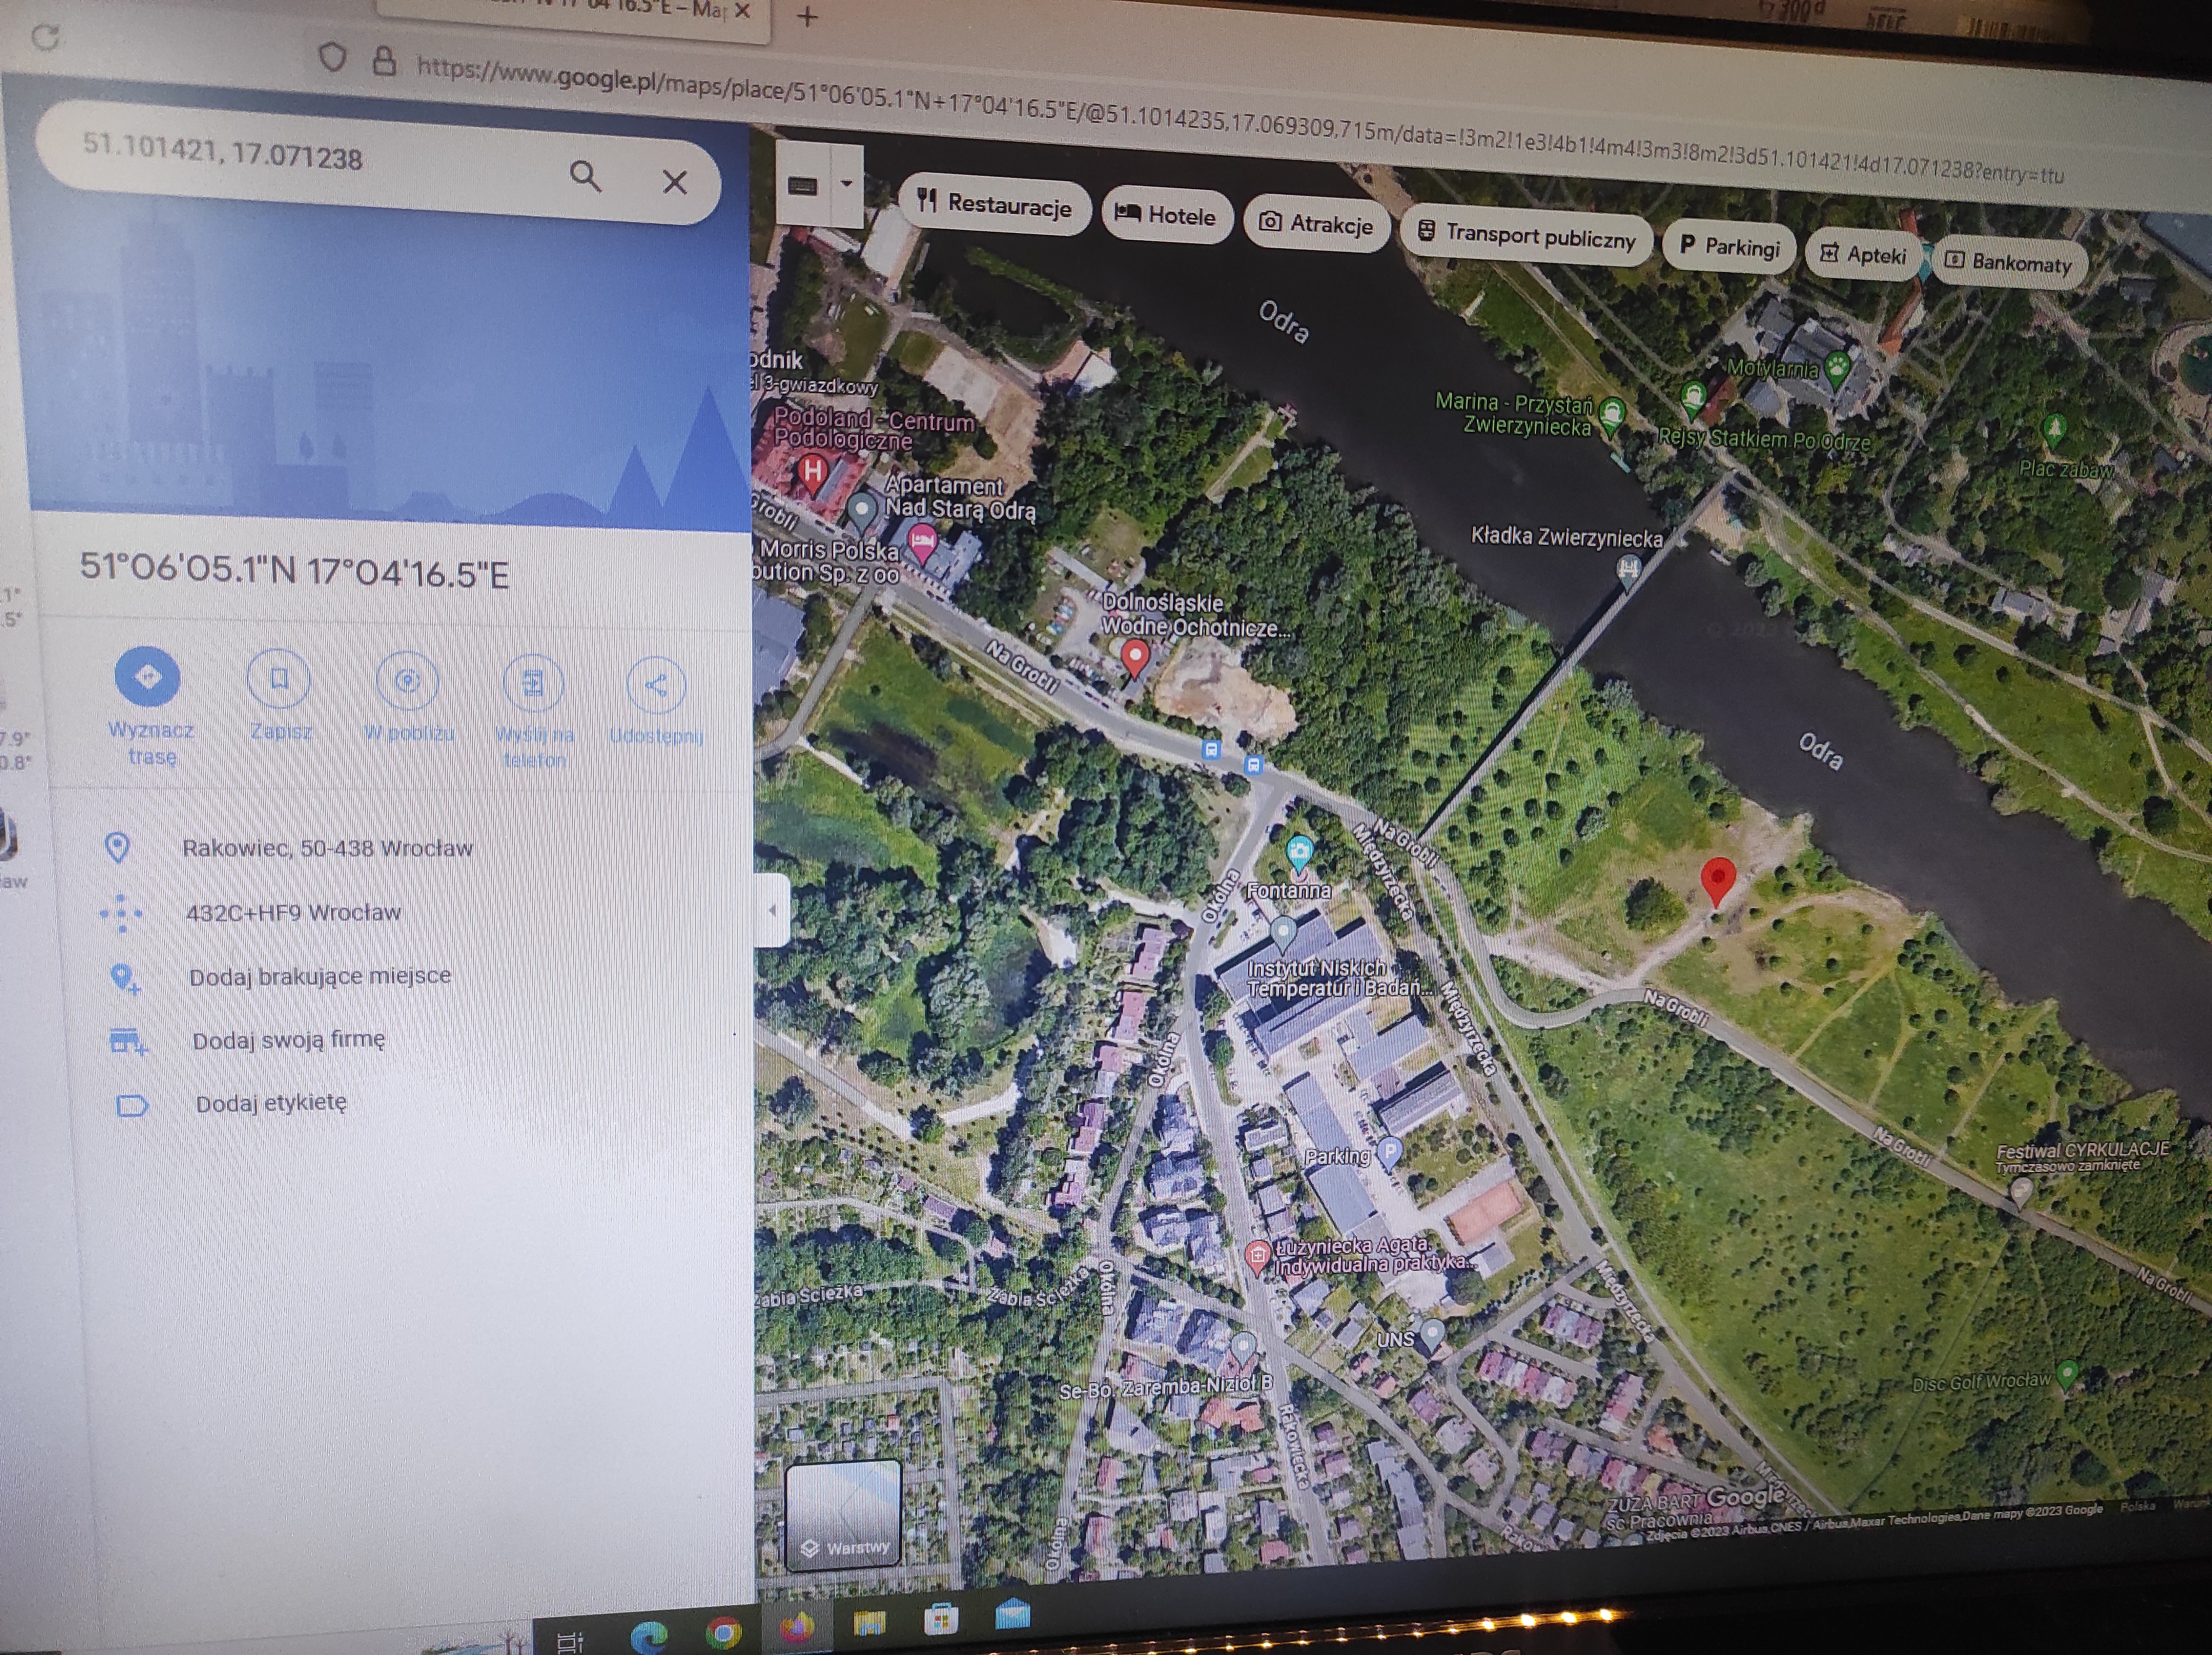Collapse the side panel arrow
The width and height of the screenshot is (2212, 1655).
point(772,910)
